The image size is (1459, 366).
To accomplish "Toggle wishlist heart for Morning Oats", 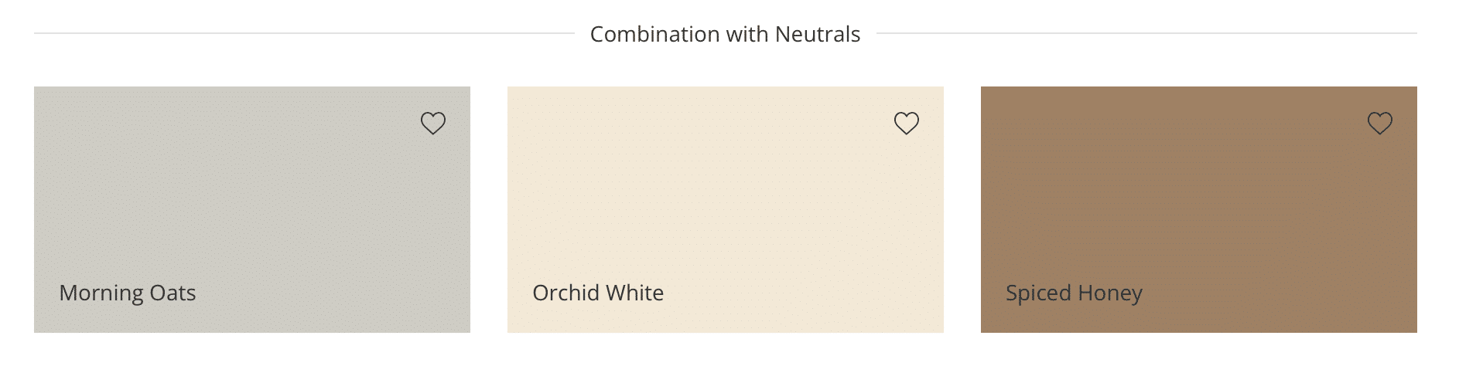I will [433, 124].
